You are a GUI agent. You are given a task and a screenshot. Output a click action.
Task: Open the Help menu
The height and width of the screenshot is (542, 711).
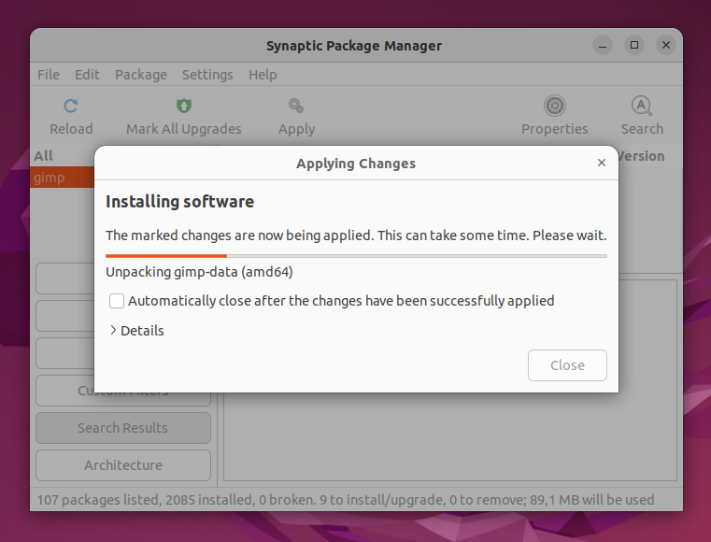tap(263, 75)
